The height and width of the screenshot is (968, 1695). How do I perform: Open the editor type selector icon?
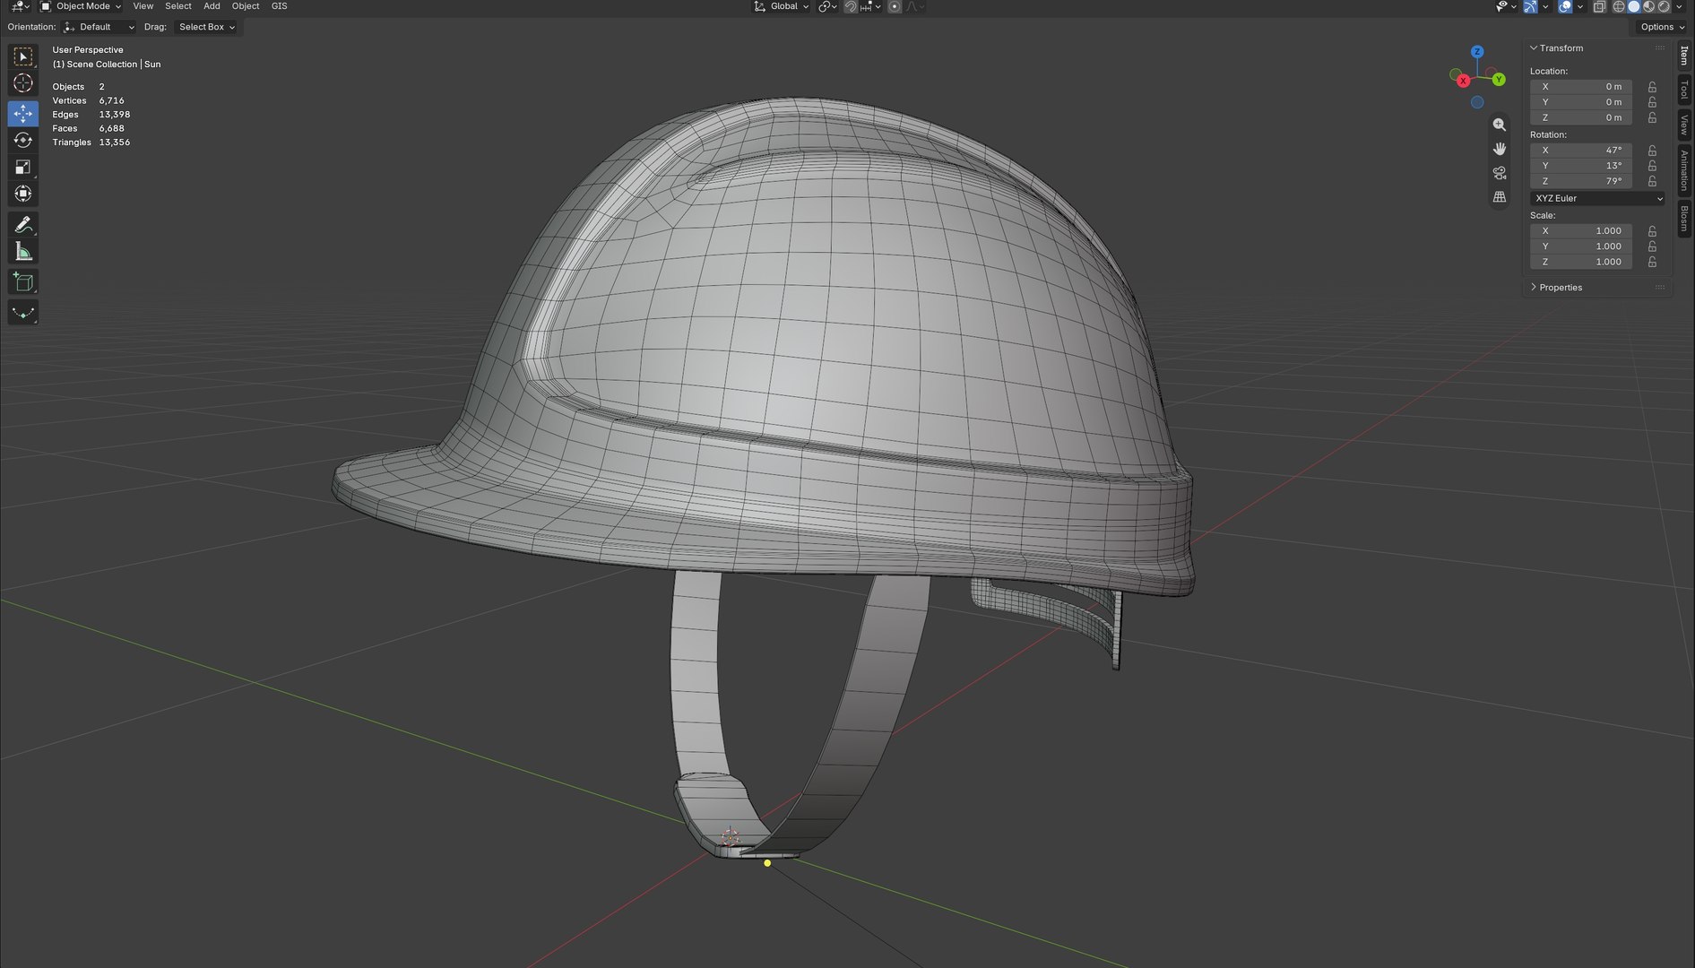click(19, 6)
